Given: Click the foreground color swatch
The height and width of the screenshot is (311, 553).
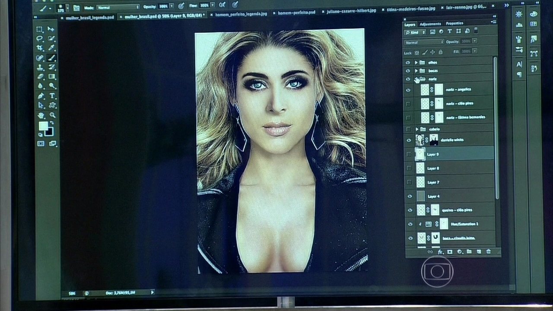Looking at the screenshot, I should (x=43, y=126).
